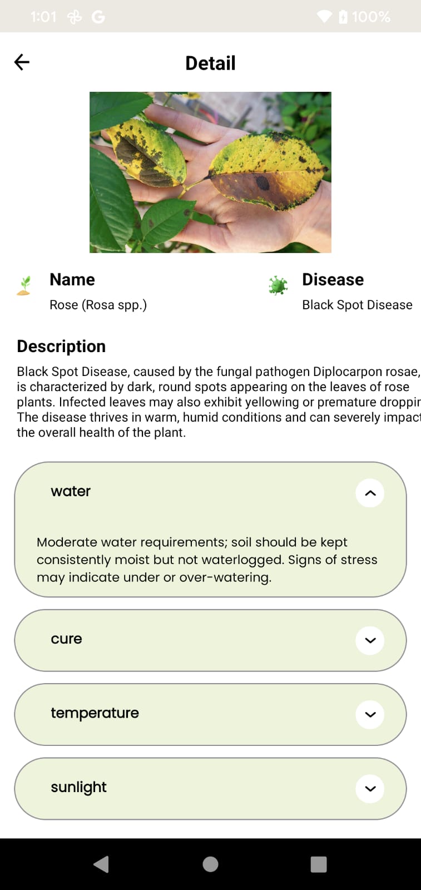Expand the temperature section chevron
The image size is (421, 890).
(370, 714)
